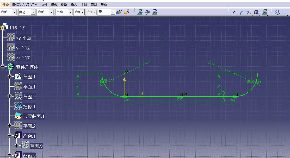The height and width of the screenshot is (158, 290).
Task: Expand the 草图.1 tree node
Action: coord(9,76)
